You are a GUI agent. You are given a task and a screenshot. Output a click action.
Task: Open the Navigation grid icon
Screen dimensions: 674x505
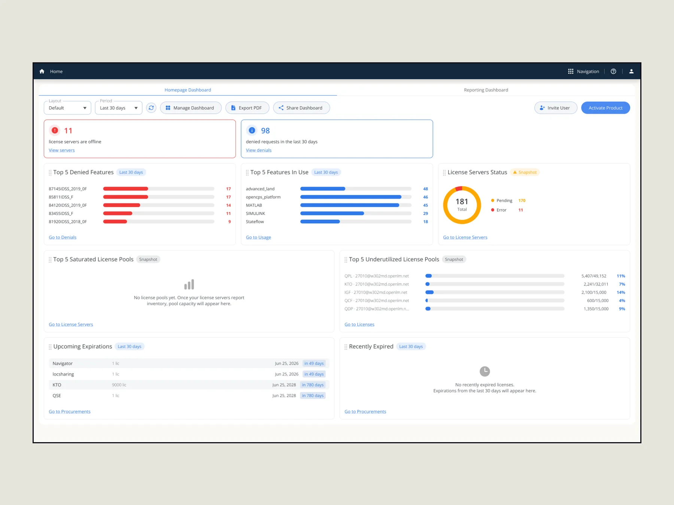pos(570,71)
